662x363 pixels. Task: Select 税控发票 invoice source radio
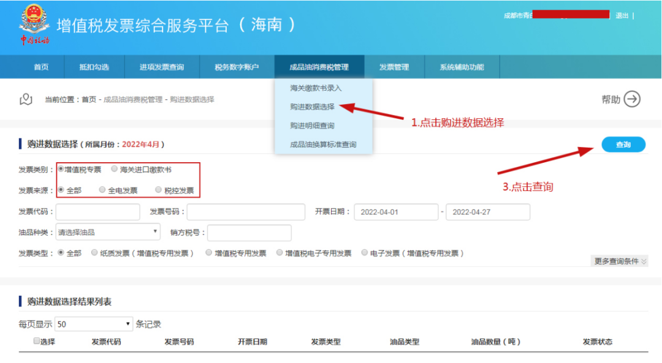159,190
